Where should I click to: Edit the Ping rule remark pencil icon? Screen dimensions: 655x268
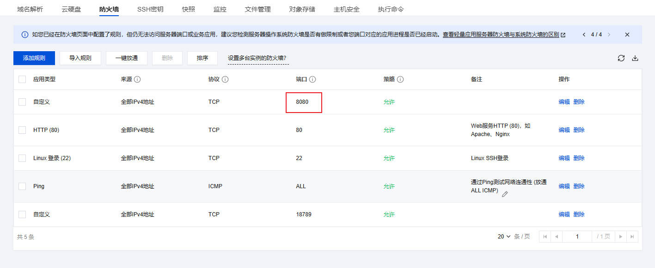[x=505, y=194]
